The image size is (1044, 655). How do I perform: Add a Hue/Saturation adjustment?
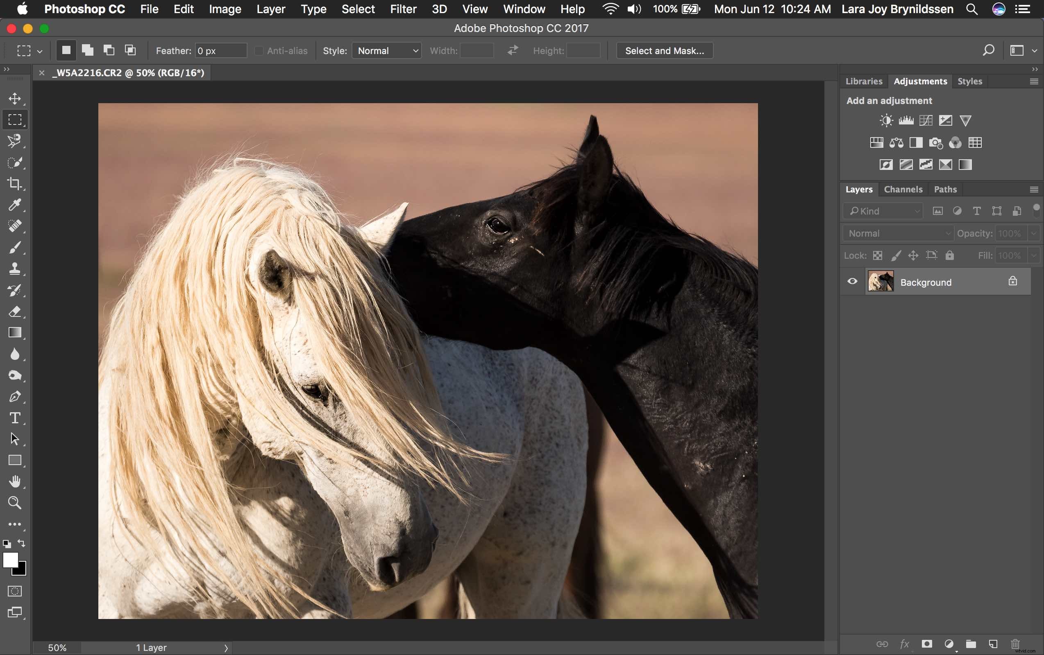click(876, 143)
